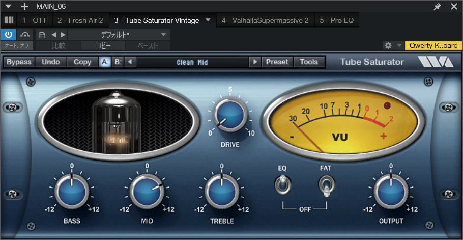Open the dropdown arrow beside the gear
The width and height of the screenshot is (463, 240).
pos(399,46)
